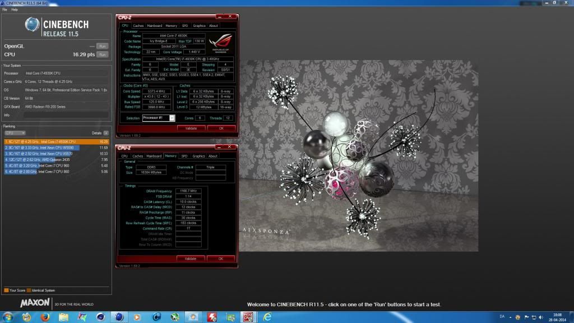
Task: Open the Windows Start menu orb
Action: click(8, 317)
